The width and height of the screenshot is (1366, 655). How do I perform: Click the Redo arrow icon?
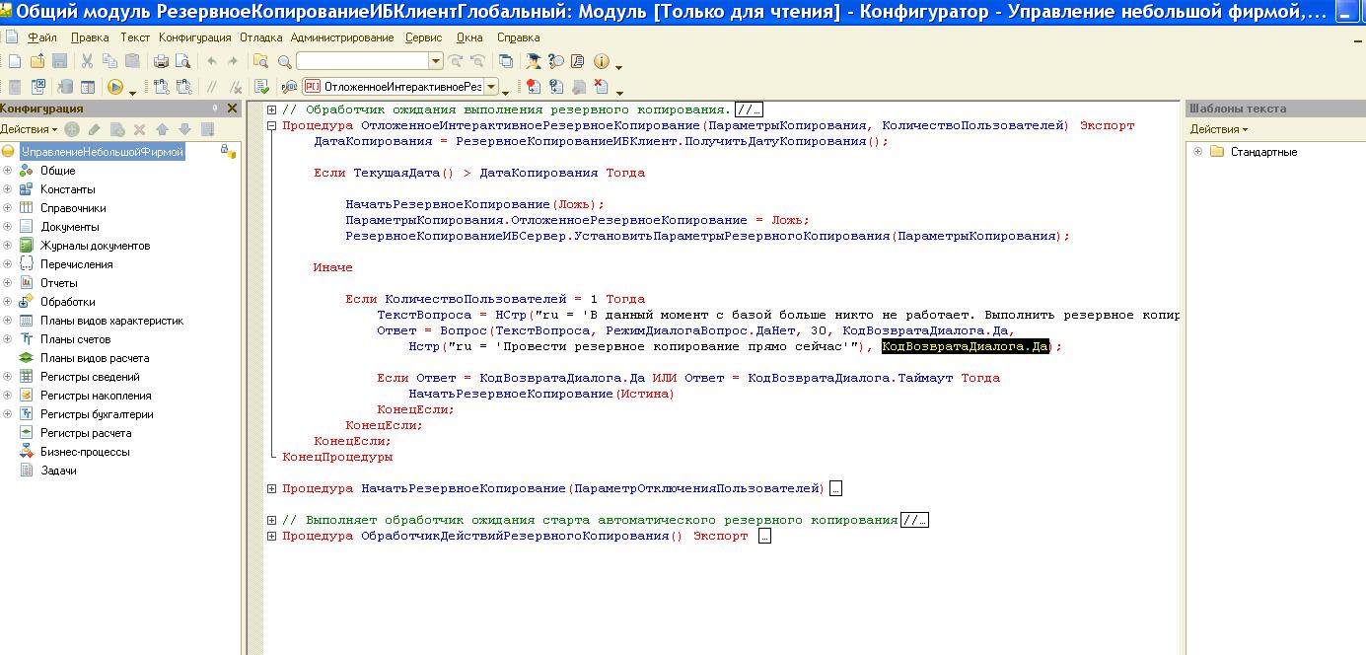[233, 61]
